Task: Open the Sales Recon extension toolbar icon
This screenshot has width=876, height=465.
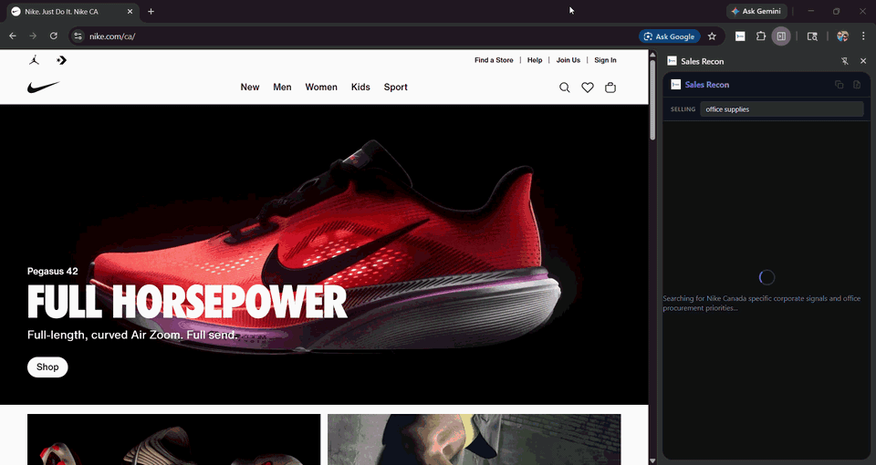Action: click(740, 36)
